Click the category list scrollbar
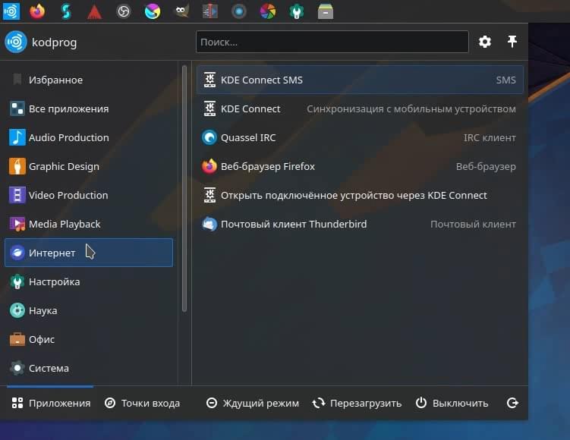Screen dimensions: 570x440 pos(184,188)
